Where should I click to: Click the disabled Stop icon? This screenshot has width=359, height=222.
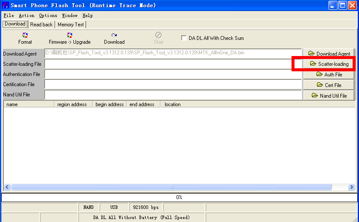[158, 35]
